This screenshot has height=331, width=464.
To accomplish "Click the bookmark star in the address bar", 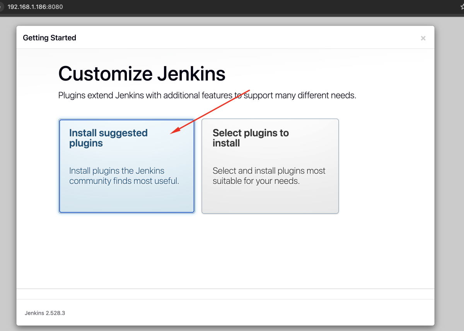I will tap(462, 7).
